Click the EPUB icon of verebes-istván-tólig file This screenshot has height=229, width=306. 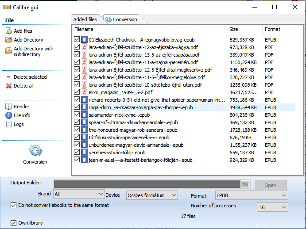click(84, 152)
